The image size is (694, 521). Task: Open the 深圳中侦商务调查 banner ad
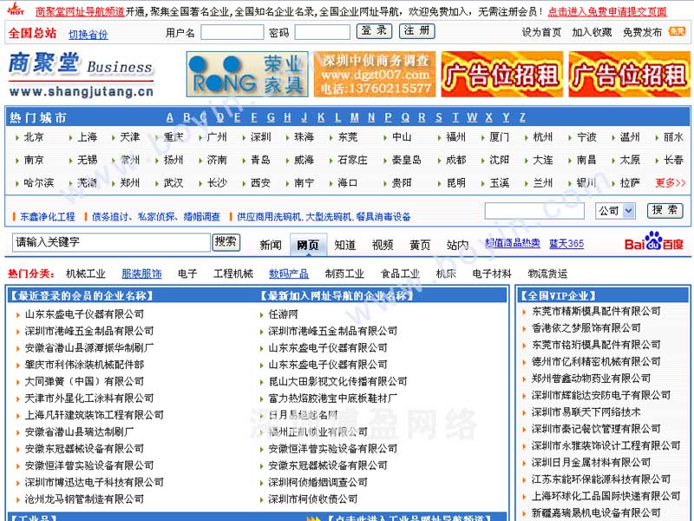point(375,74)
